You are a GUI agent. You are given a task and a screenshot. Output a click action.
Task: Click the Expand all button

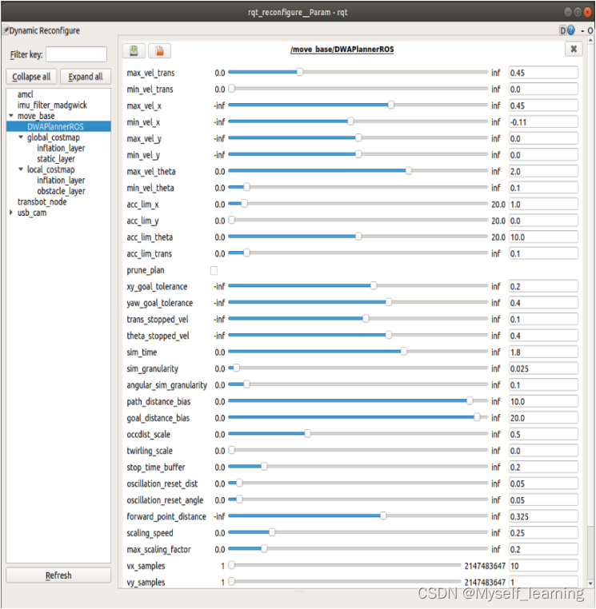[x=86, y=77]
